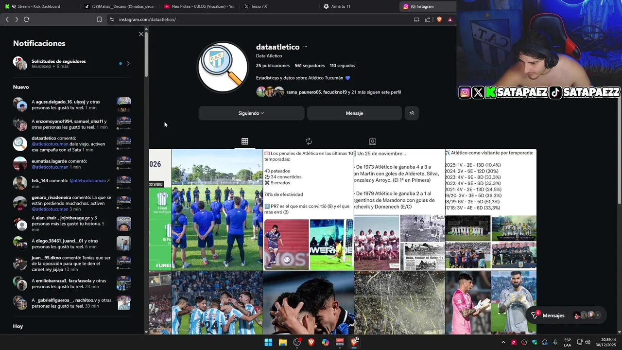Image resolution: width=622 pixels, height=350 pixels.
Task: Click the instagram.com/dataatletico address bar
Action: click(262, 19)
